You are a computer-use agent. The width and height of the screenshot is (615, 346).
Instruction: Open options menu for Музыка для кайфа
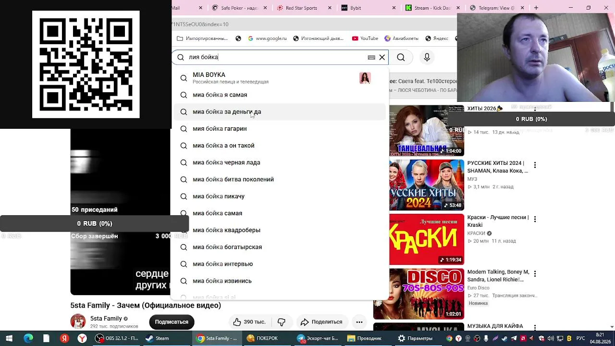pyautogui.click(x=535, y=328)
